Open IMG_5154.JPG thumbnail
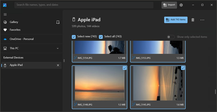217x112 pixels. click(x=100, y=47)
